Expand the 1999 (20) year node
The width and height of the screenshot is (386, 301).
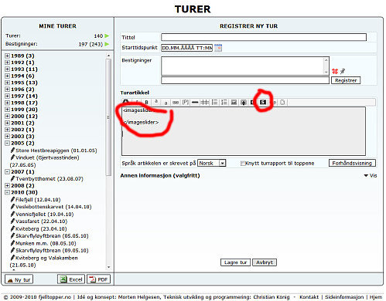point(7,110)
